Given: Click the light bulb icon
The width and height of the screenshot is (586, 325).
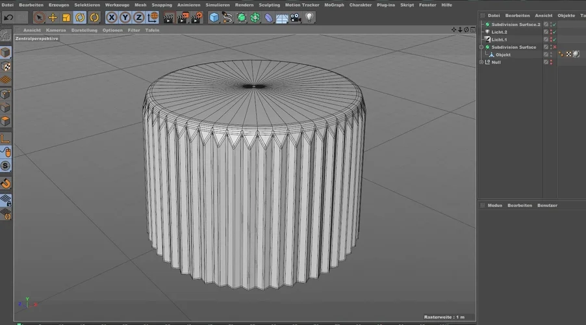Looking at the screenshot, I should [310, 18].
